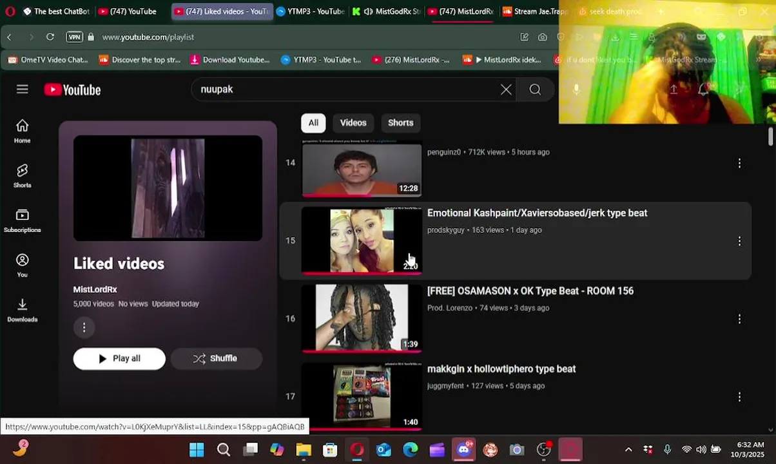Open the edit page icon in address bar

(524, 37)
